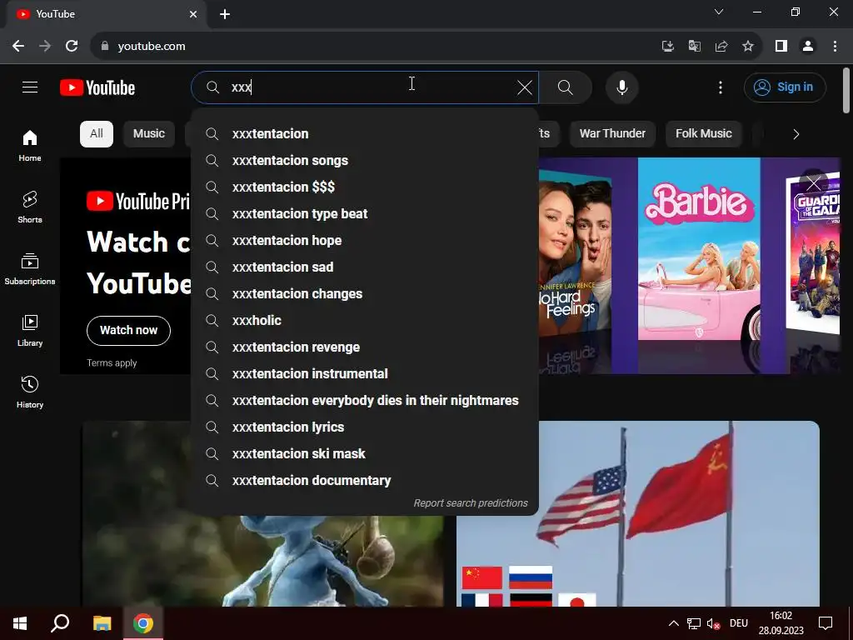The width and height of the screenshot is (853, 640).
Task: Open Shorts in the sidebar
Action: point(30,207)
